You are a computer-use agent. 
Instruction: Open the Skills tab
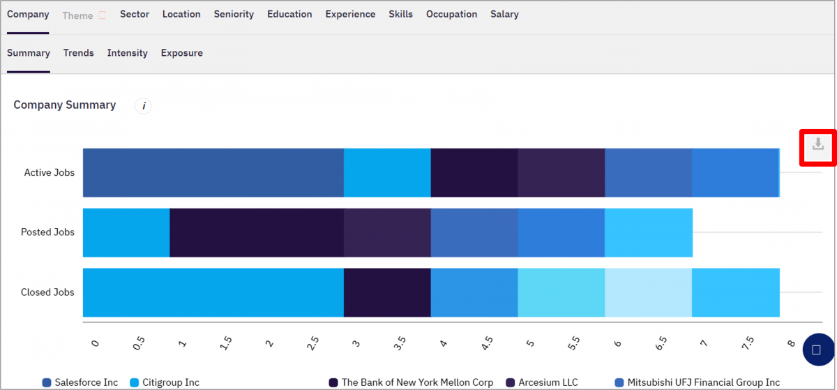click(400, 14)
